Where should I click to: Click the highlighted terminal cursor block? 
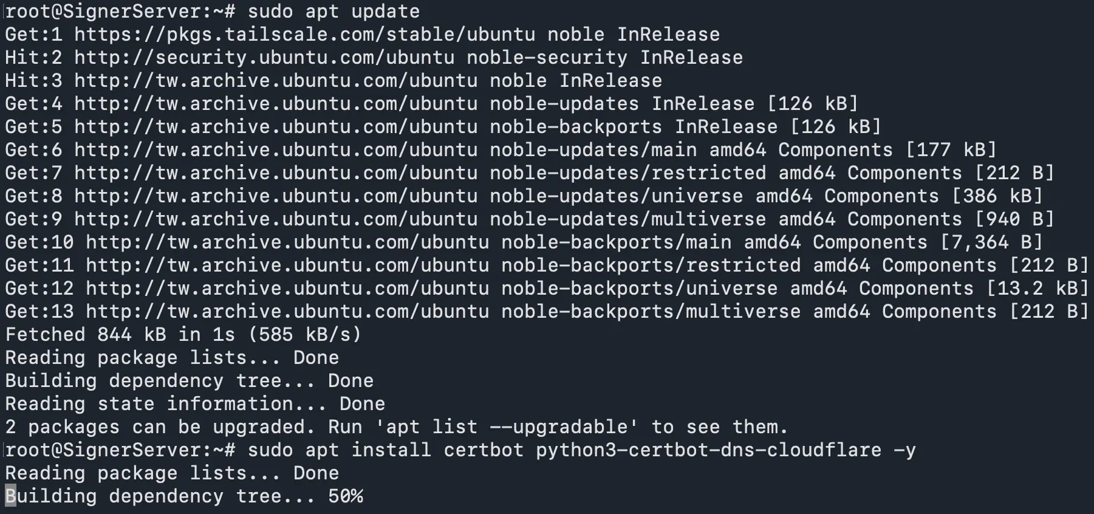click(x=10, y=496)
